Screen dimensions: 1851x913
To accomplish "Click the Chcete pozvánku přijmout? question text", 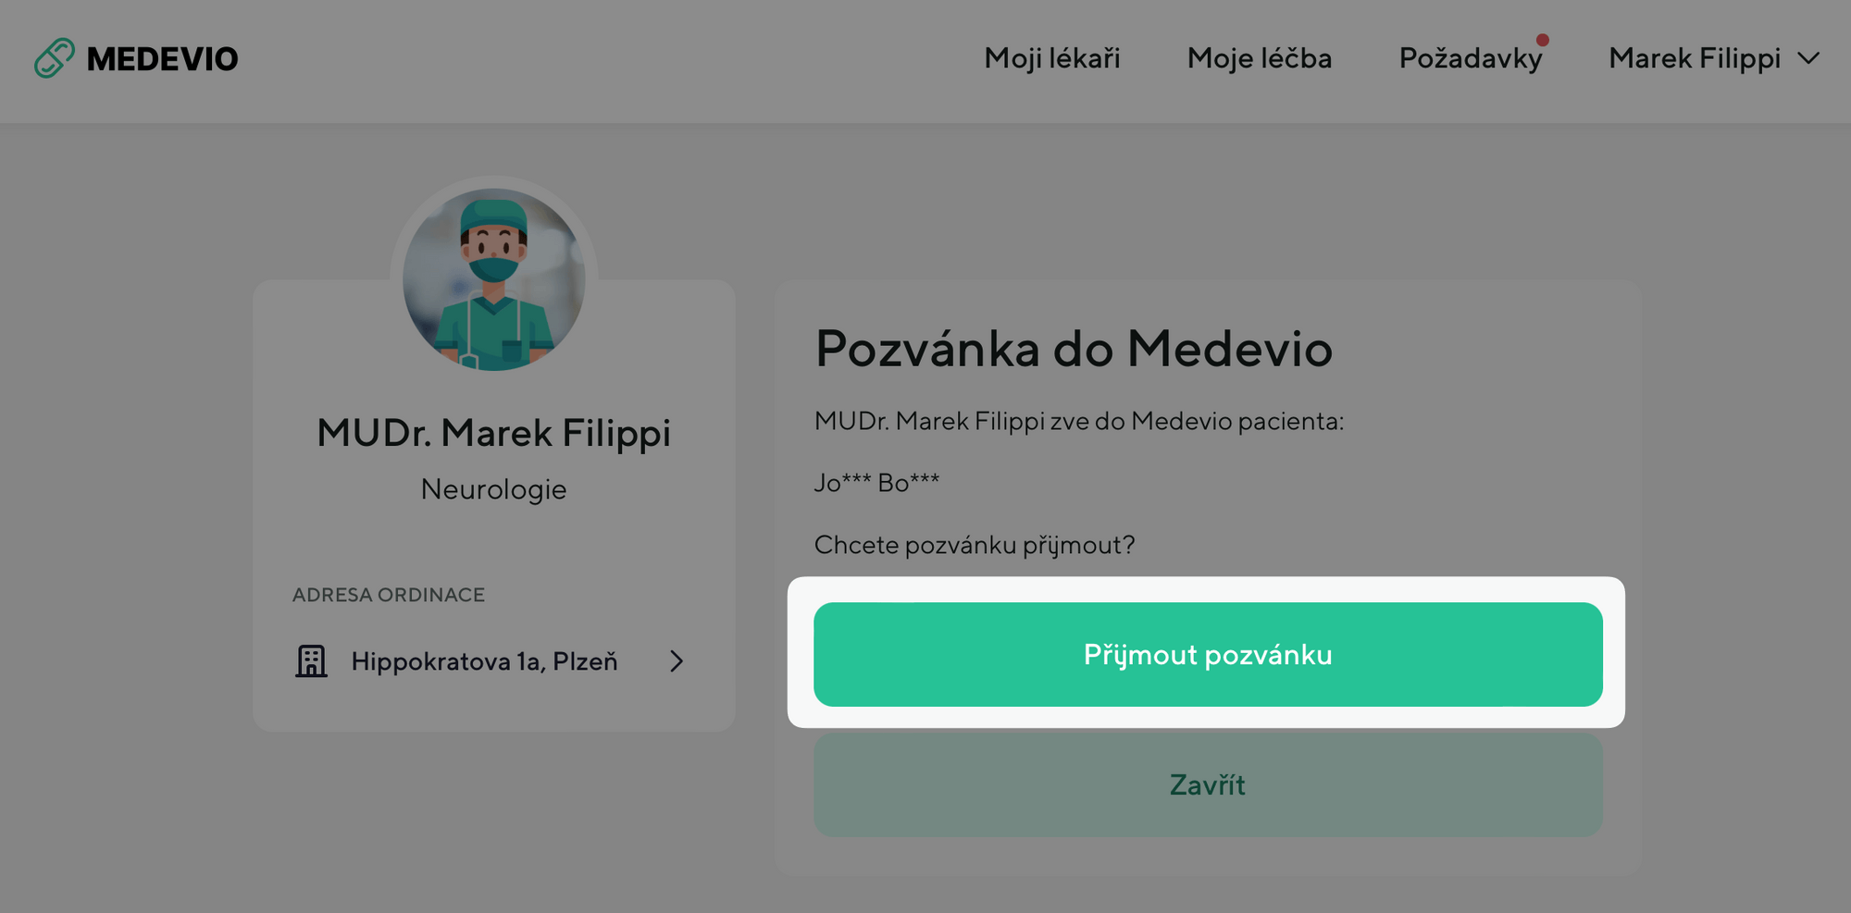I will pyautogui.click(x=975, y=545).
